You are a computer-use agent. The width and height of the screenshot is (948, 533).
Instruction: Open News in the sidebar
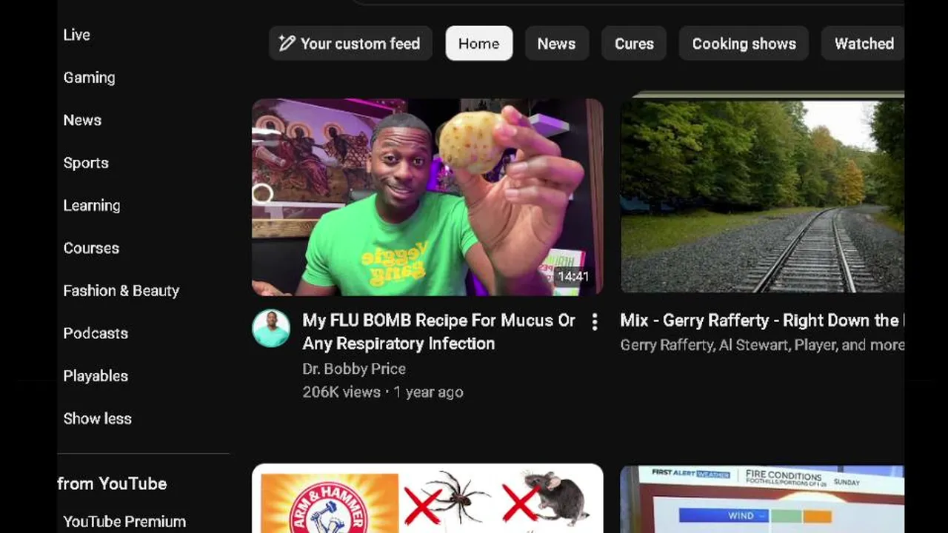[x=82, y=120]
